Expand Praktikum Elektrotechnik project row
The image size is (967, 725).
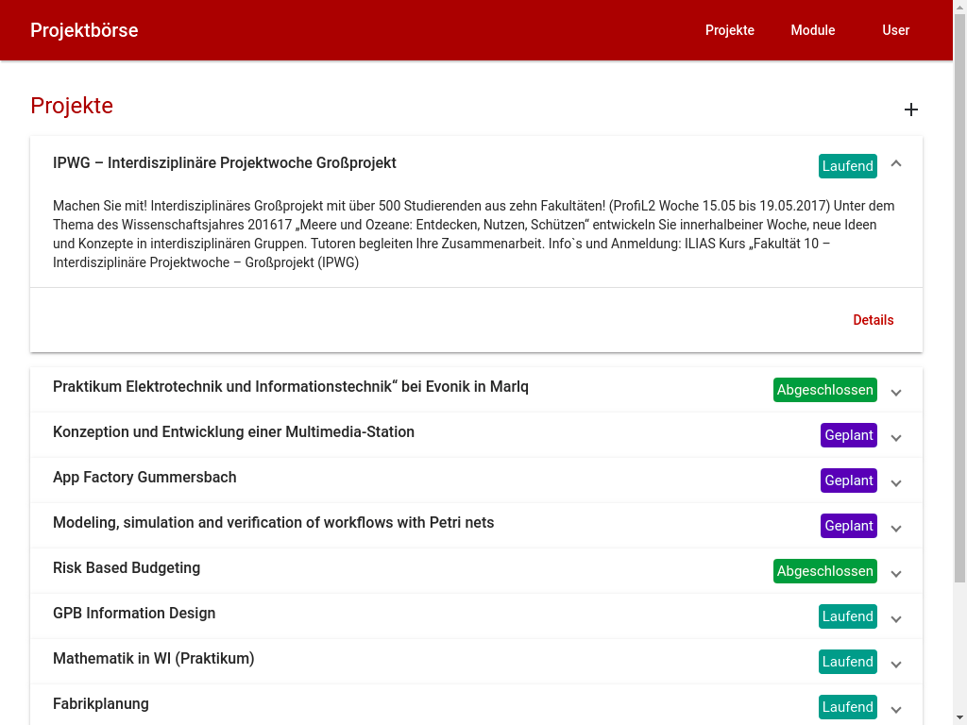(896, 393)
